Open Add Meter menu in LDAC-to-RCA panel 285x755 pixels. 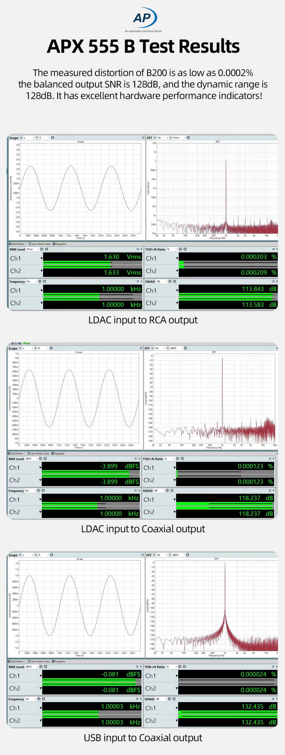tap(17, 244)
